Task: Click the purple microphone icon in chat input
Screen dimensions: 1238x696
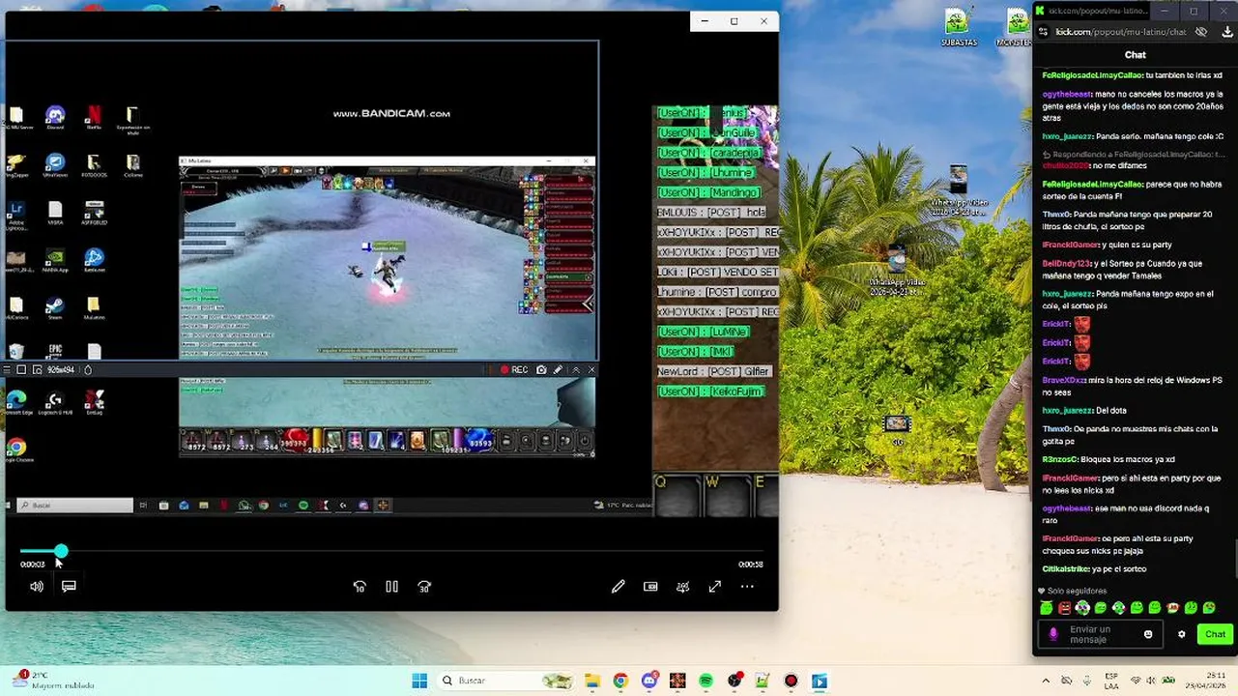Action: (1053, 634)
